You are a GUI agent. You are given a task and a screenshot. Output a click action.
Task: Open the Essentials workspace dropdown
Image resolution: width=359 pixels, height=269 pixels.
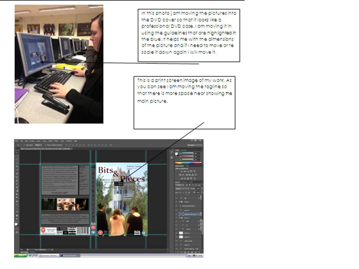pos(194,145)
